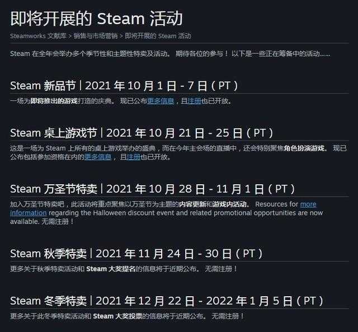Click the bold Steam 大奖提名 text
The height and width of the screenshot is (332, 358).
[x=111, y=269]
